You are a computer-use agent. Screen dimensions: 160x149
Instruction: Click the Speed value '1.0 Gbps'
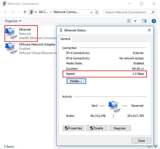coord(138,74)
